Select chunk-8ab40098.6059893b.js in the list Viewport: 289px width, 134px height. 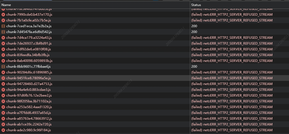29,61
